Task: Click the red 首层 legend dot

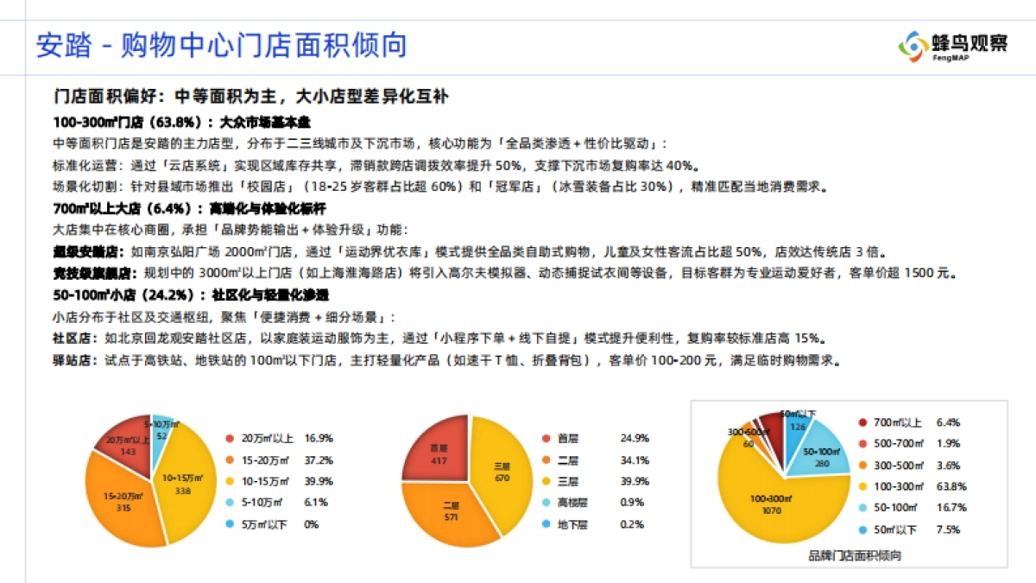Action: 548,438
